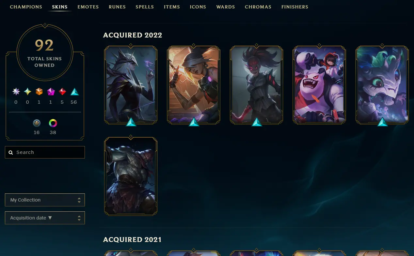Click the Ultimate skin tier icon
This screenshot has width=414, height=256.
coord(16,92)
